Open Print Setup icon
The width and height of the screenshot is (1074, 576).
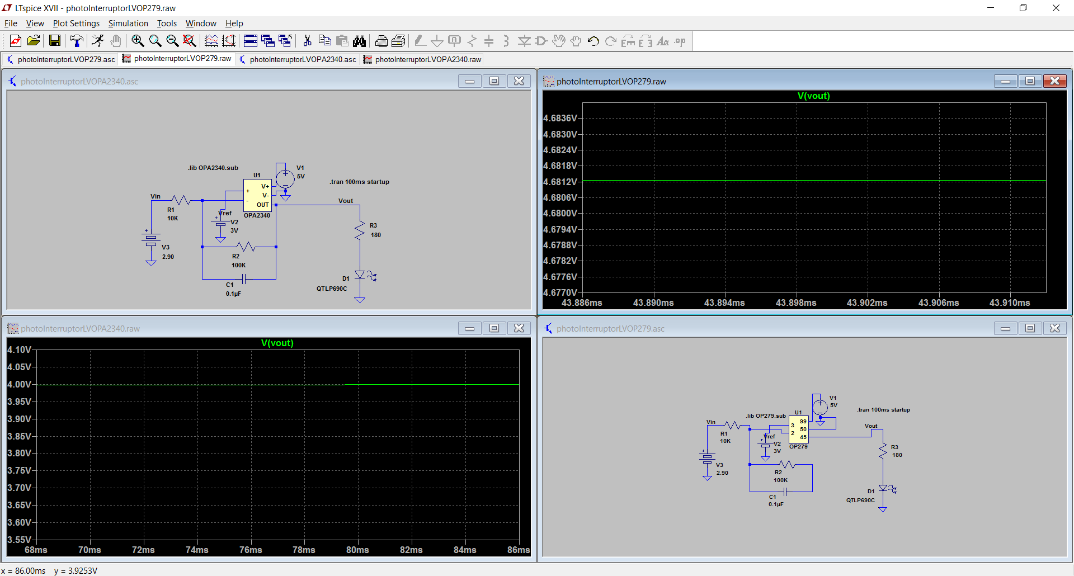pyautogui.click(x=398, y=41)
